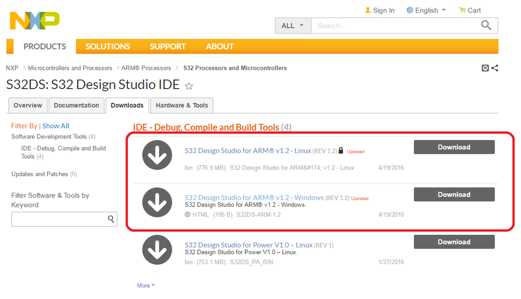Click download arrow icon for Power V1.0 Linux
Screen dimensions: 521x299
[x=157, y=250]
